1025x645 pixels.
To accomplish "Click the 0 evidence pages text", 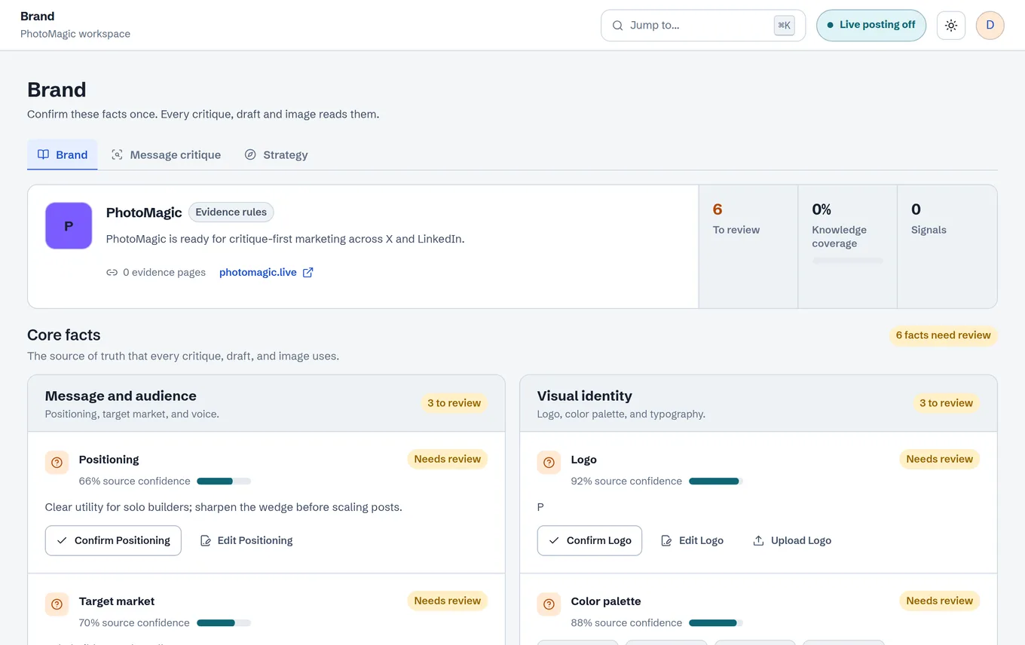I will pos(164,273).
